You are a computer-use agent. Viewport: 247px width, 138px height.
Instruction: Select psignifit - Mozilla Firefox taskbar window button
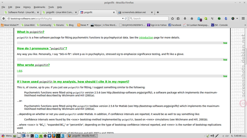[82, 136]
